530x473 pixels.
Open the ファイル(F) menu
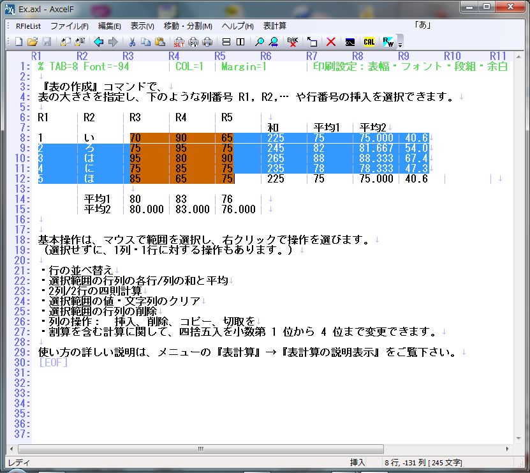(x=70, y=26)
